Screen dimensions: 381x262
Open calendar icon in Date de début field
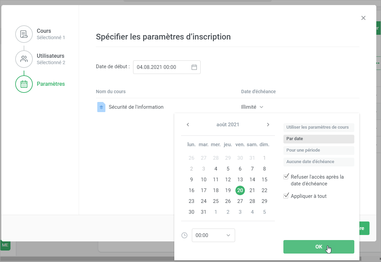coord(194,67)
